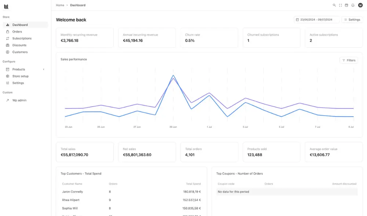Click the Discounts gift icon in sidebar
Image resolution: width=367 pixels, height=216 pixels.
(x=8, y=45)
